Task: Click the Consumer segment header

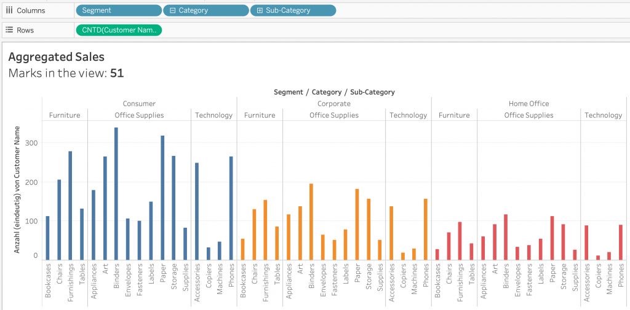Action: [139, 104]
